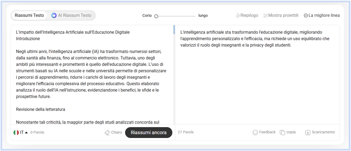Click the summary length slider handle
Image resolution: width=351 pixels, height=151 pixels.
pyautogui.click(x=156, y=16)
